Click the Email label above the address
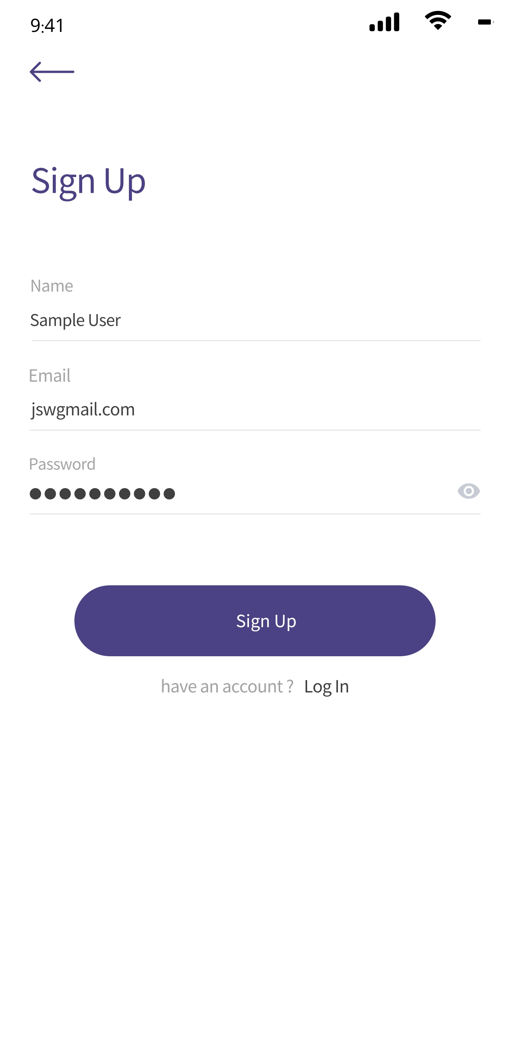The image size is (510, 1050). coord(50,375)
